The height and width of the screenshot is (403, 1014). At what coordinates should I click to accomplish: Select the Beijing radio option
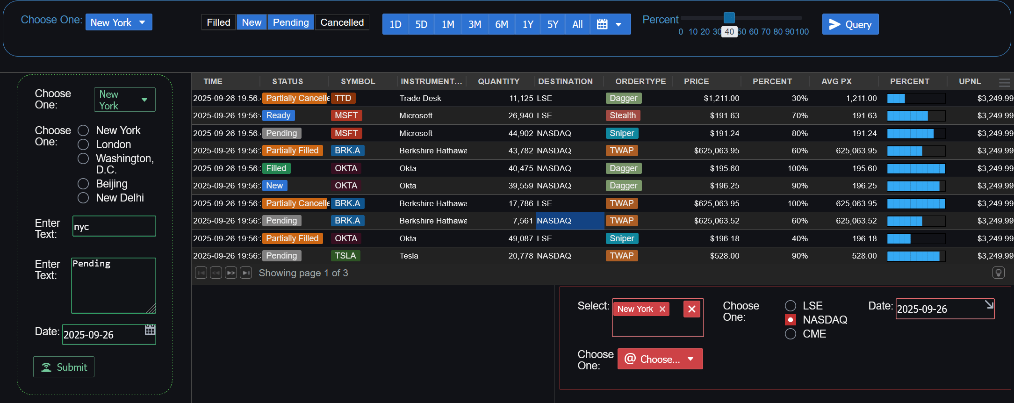(83, 184)
